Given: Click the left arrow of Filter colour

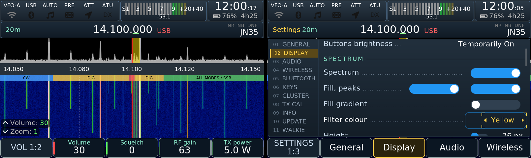Looking at the screenshot, I should point(485,120).
